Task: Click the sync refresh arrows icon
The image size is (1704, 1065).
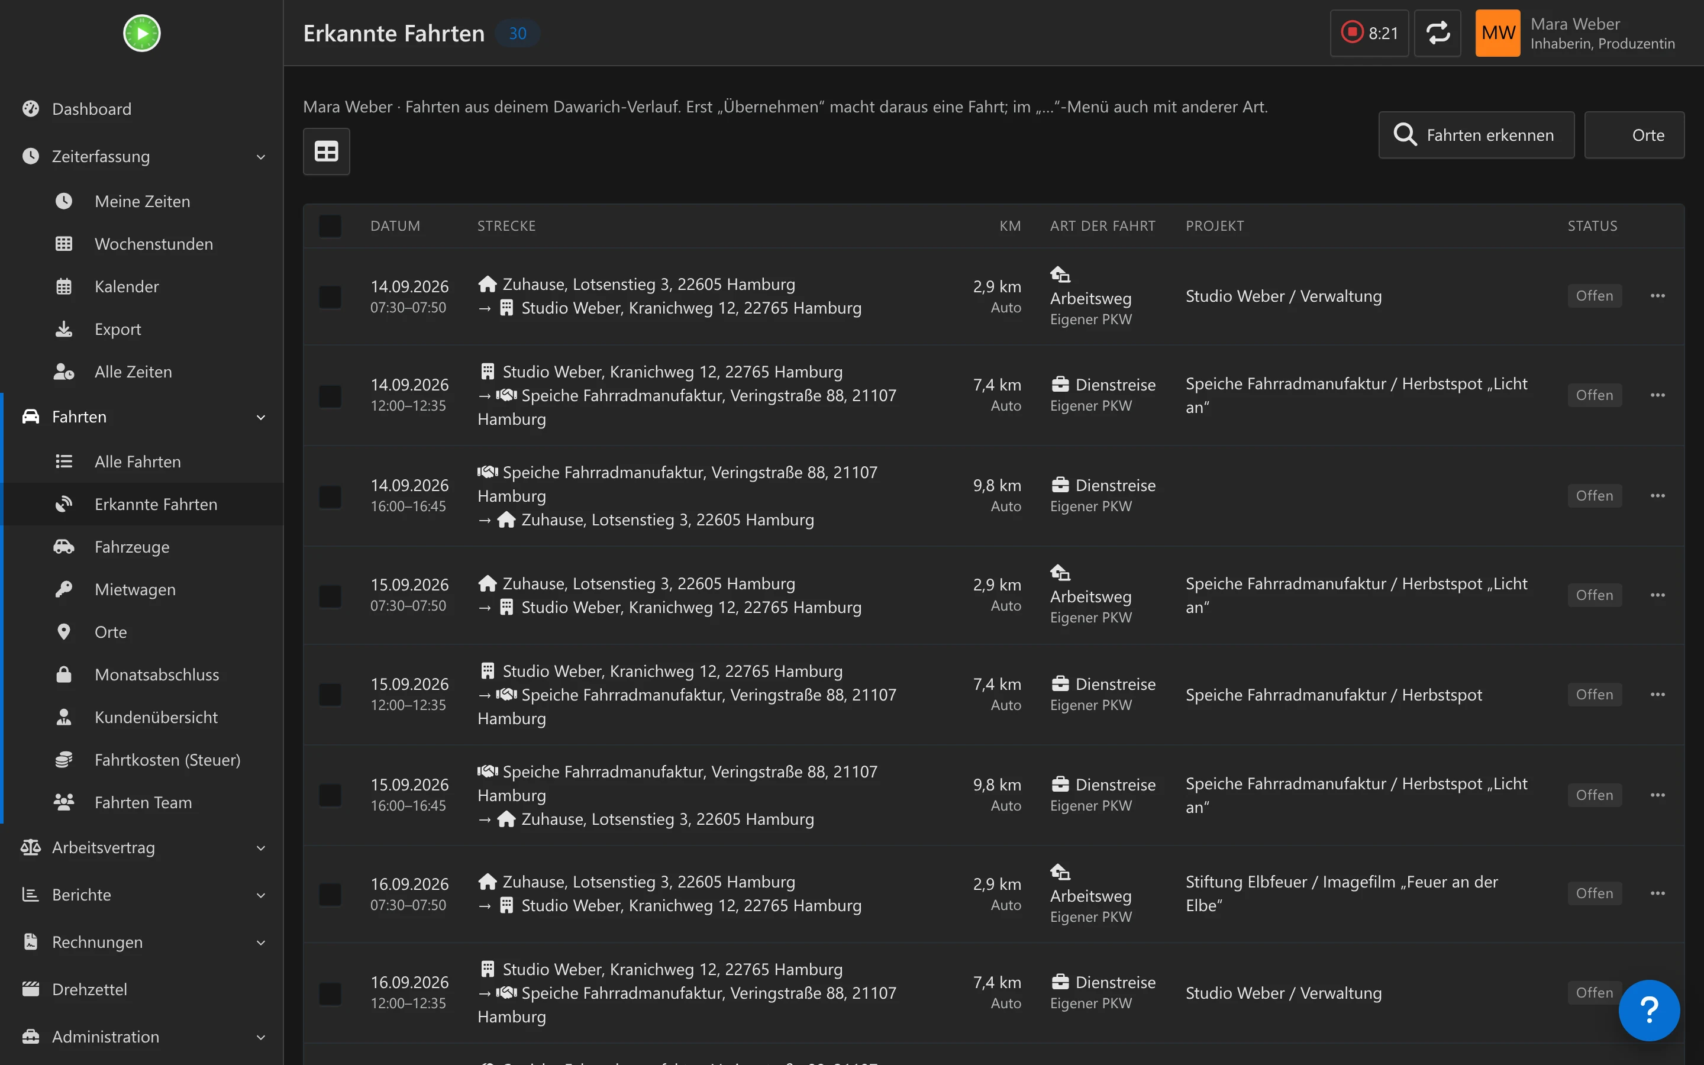Action: tap(1437, 33)
